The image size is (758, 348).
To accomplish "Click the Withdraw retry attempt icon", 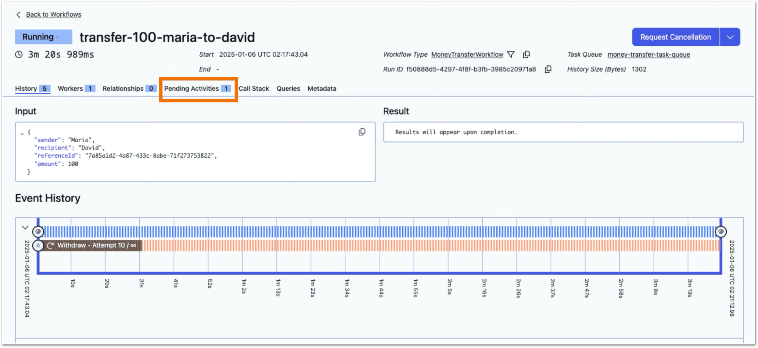I will coord(50,245).
